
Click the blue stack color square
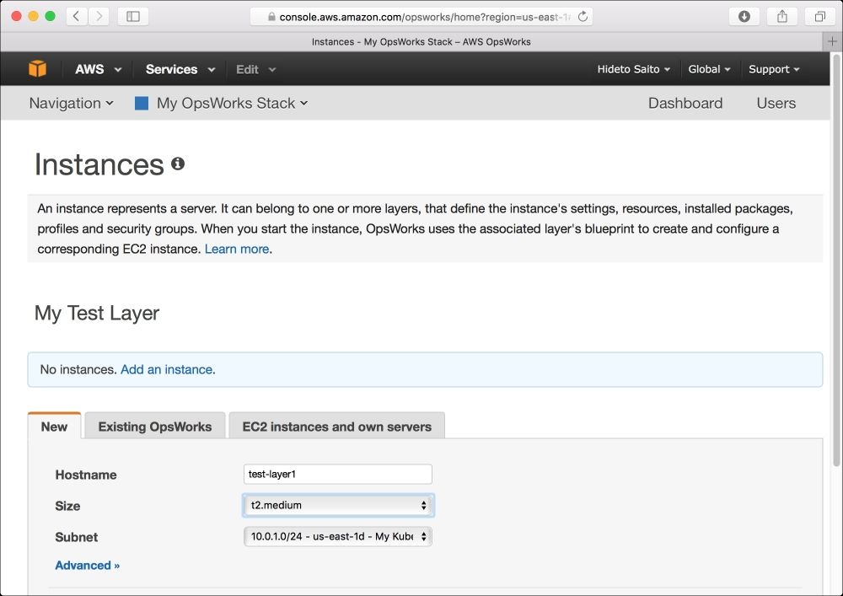(x=142, y=103)
